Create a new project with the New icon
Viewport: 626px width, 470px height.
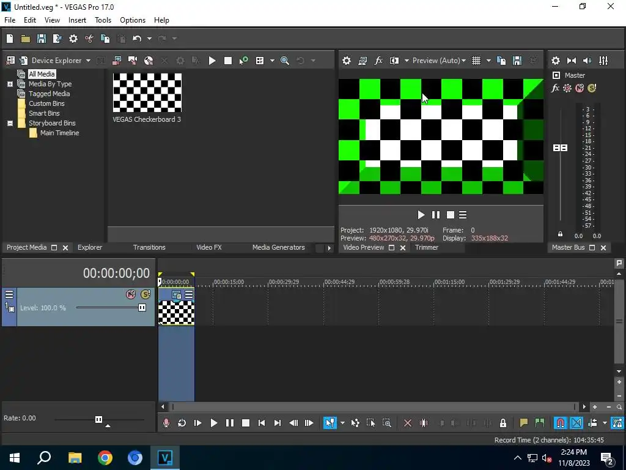click(x=10, y=39)
